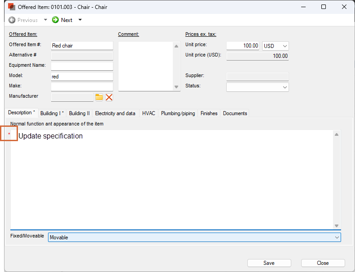Clear manufacturer with red X icon
355x272 pixels.
109,97
